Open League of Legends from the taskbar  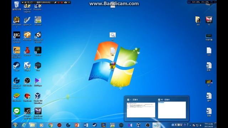[x=104, y=125]
